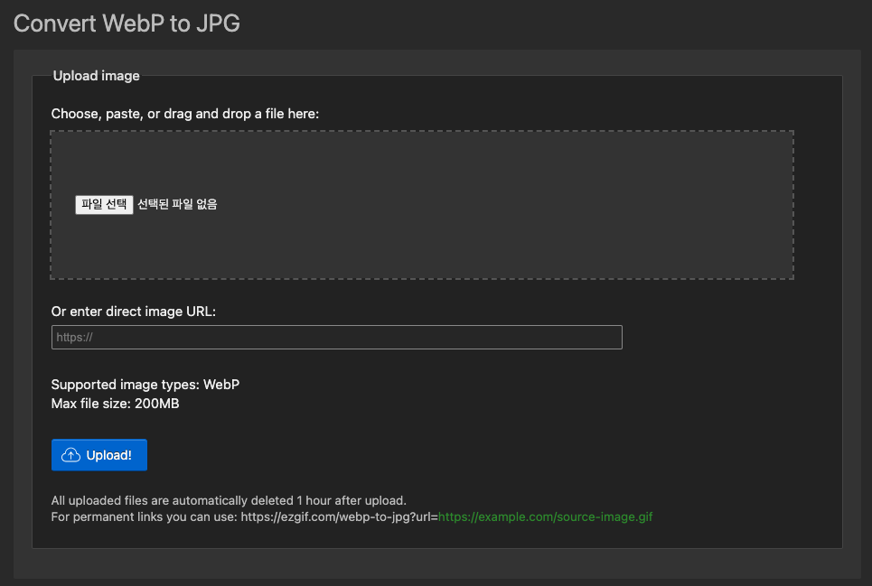Click the 파일 선택 file chooser button
This screenshot has height=586, width=872.
point(104,204)
